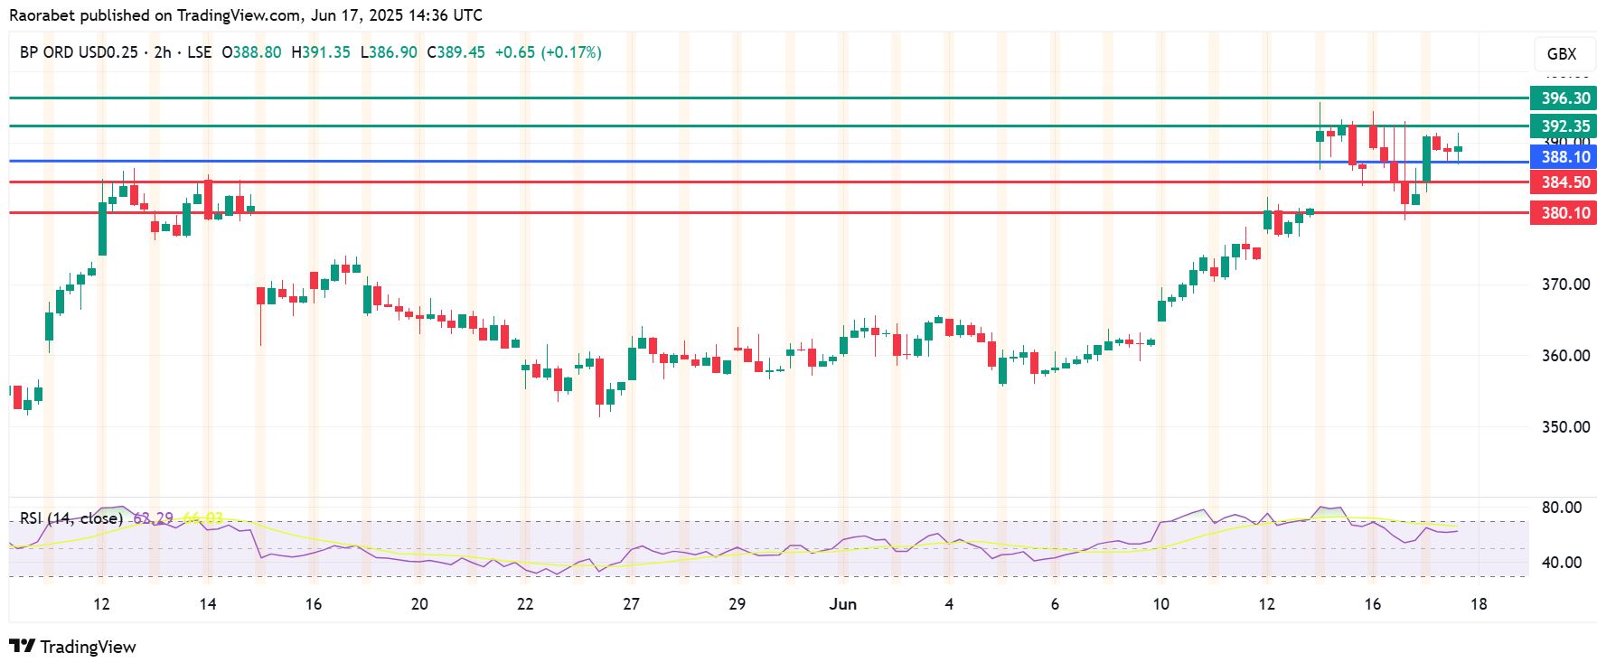Select the 392.35 green price label
Image resolution: width=1597 pixels, height=662 pixels.
pos(1562,126)
